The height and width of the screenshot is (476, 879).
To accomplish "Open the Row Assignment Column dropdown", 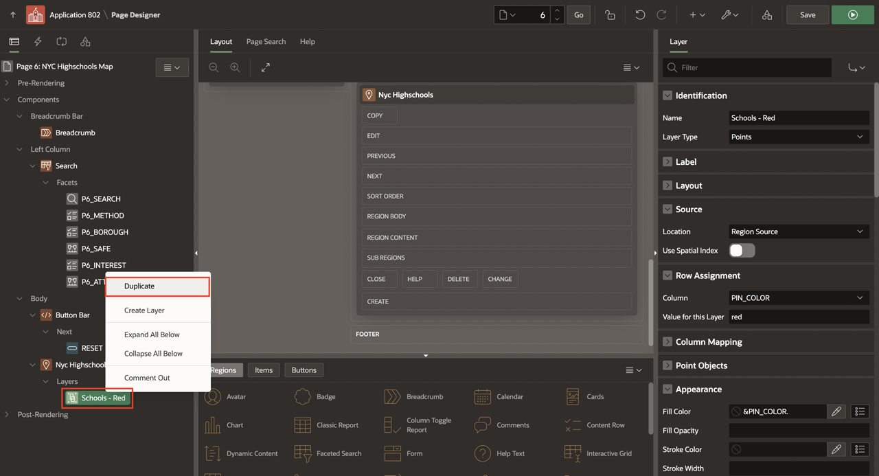I will click(799, 297).
